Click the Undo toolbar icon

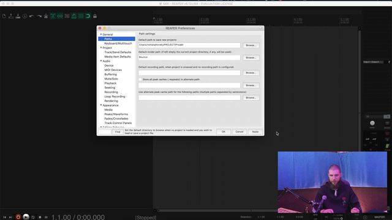[x=32, y=16]
